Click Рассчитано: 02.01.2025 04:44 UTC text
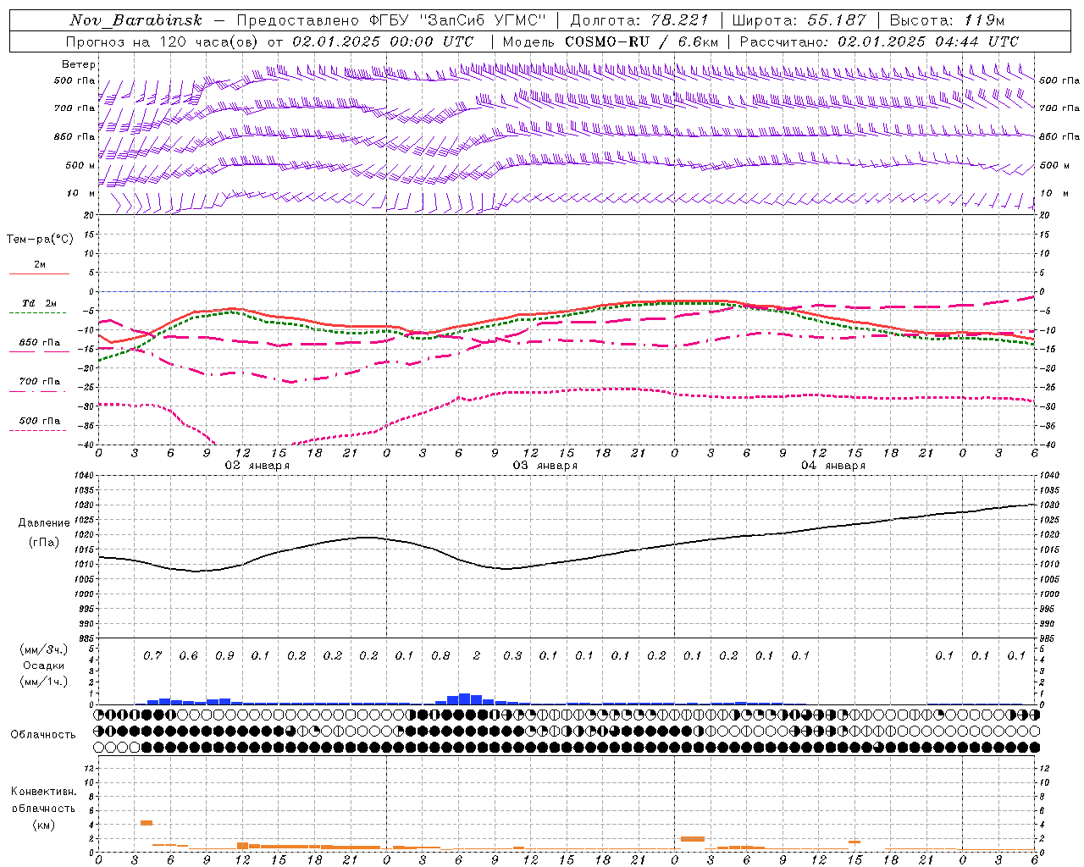Screen dimensions: 1084x867 coord(879,41)
